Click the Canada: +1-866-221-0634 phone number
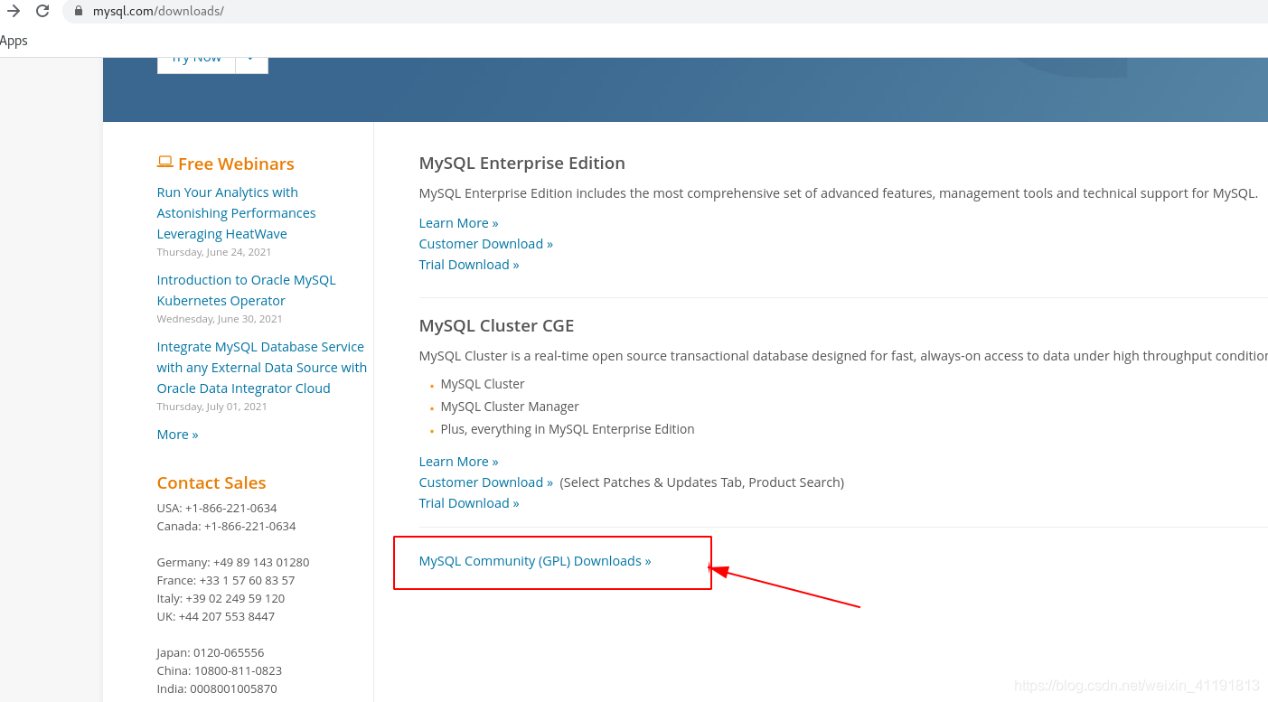This screenshot has height=702, width=1268. tap(226, 526)
